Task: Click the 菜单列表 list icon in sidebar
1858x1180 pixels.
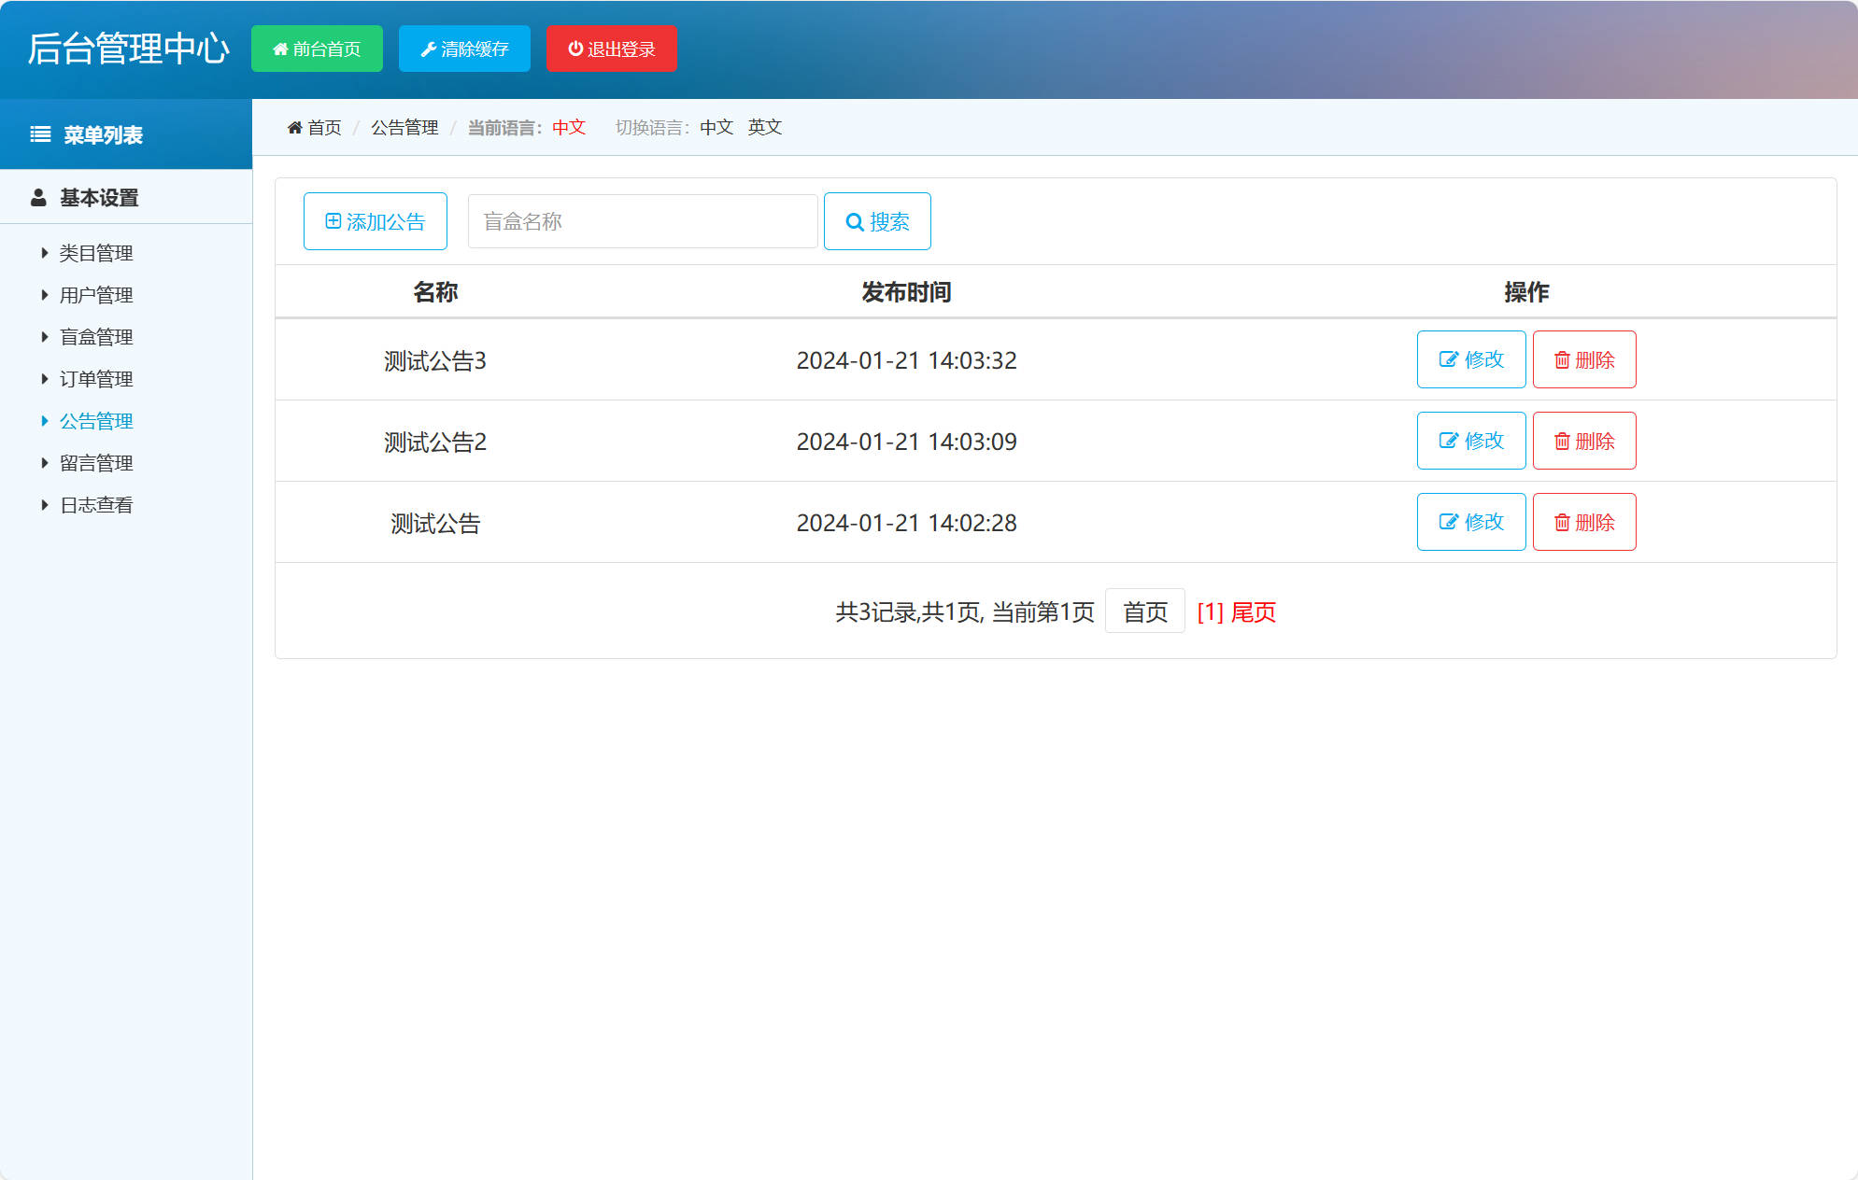Action: click(x=39, y=133)
